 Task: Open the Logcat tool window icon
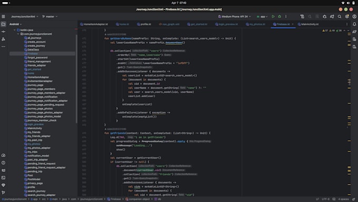coord(3,170)
